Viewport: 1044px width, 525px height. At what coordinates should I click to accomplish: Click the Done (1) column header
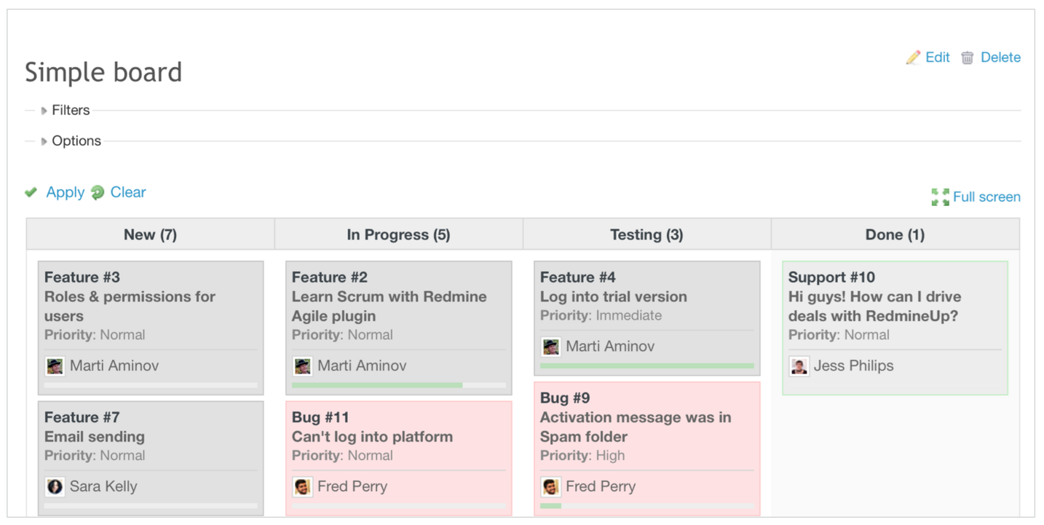pos(895,234)
